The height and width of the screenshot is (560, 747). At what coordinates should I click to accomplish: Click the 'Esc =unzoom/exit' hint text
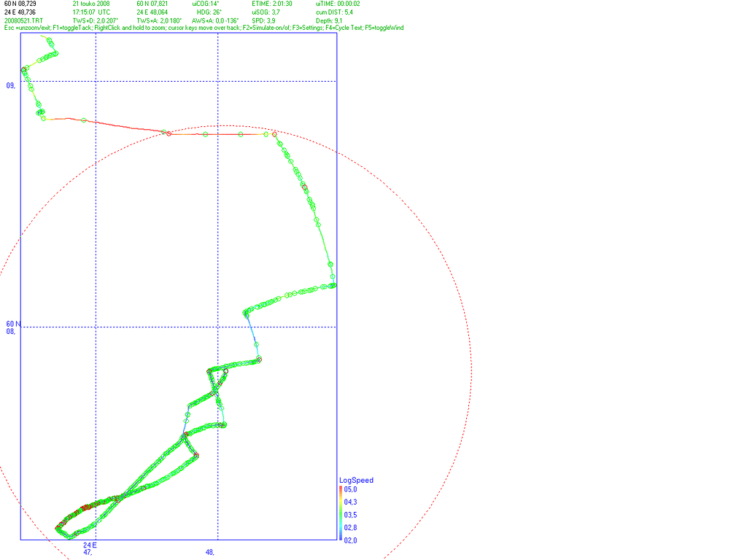point(27,28)
